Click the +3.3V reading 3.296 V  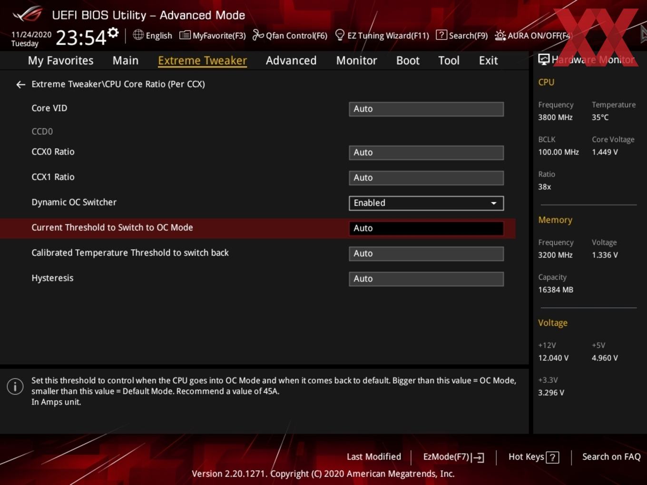(x=551, y=393)
